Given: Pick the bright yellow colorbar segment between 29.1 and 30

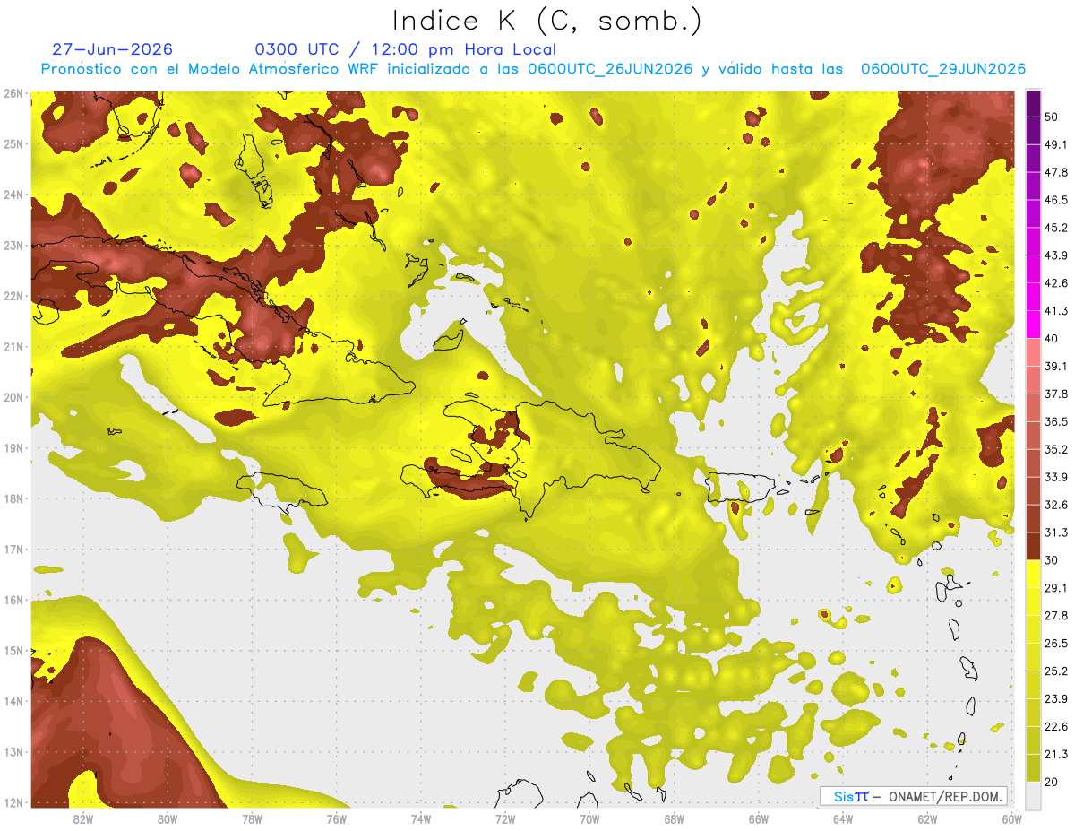Looking at the screenshot, I should [1033, 574].
